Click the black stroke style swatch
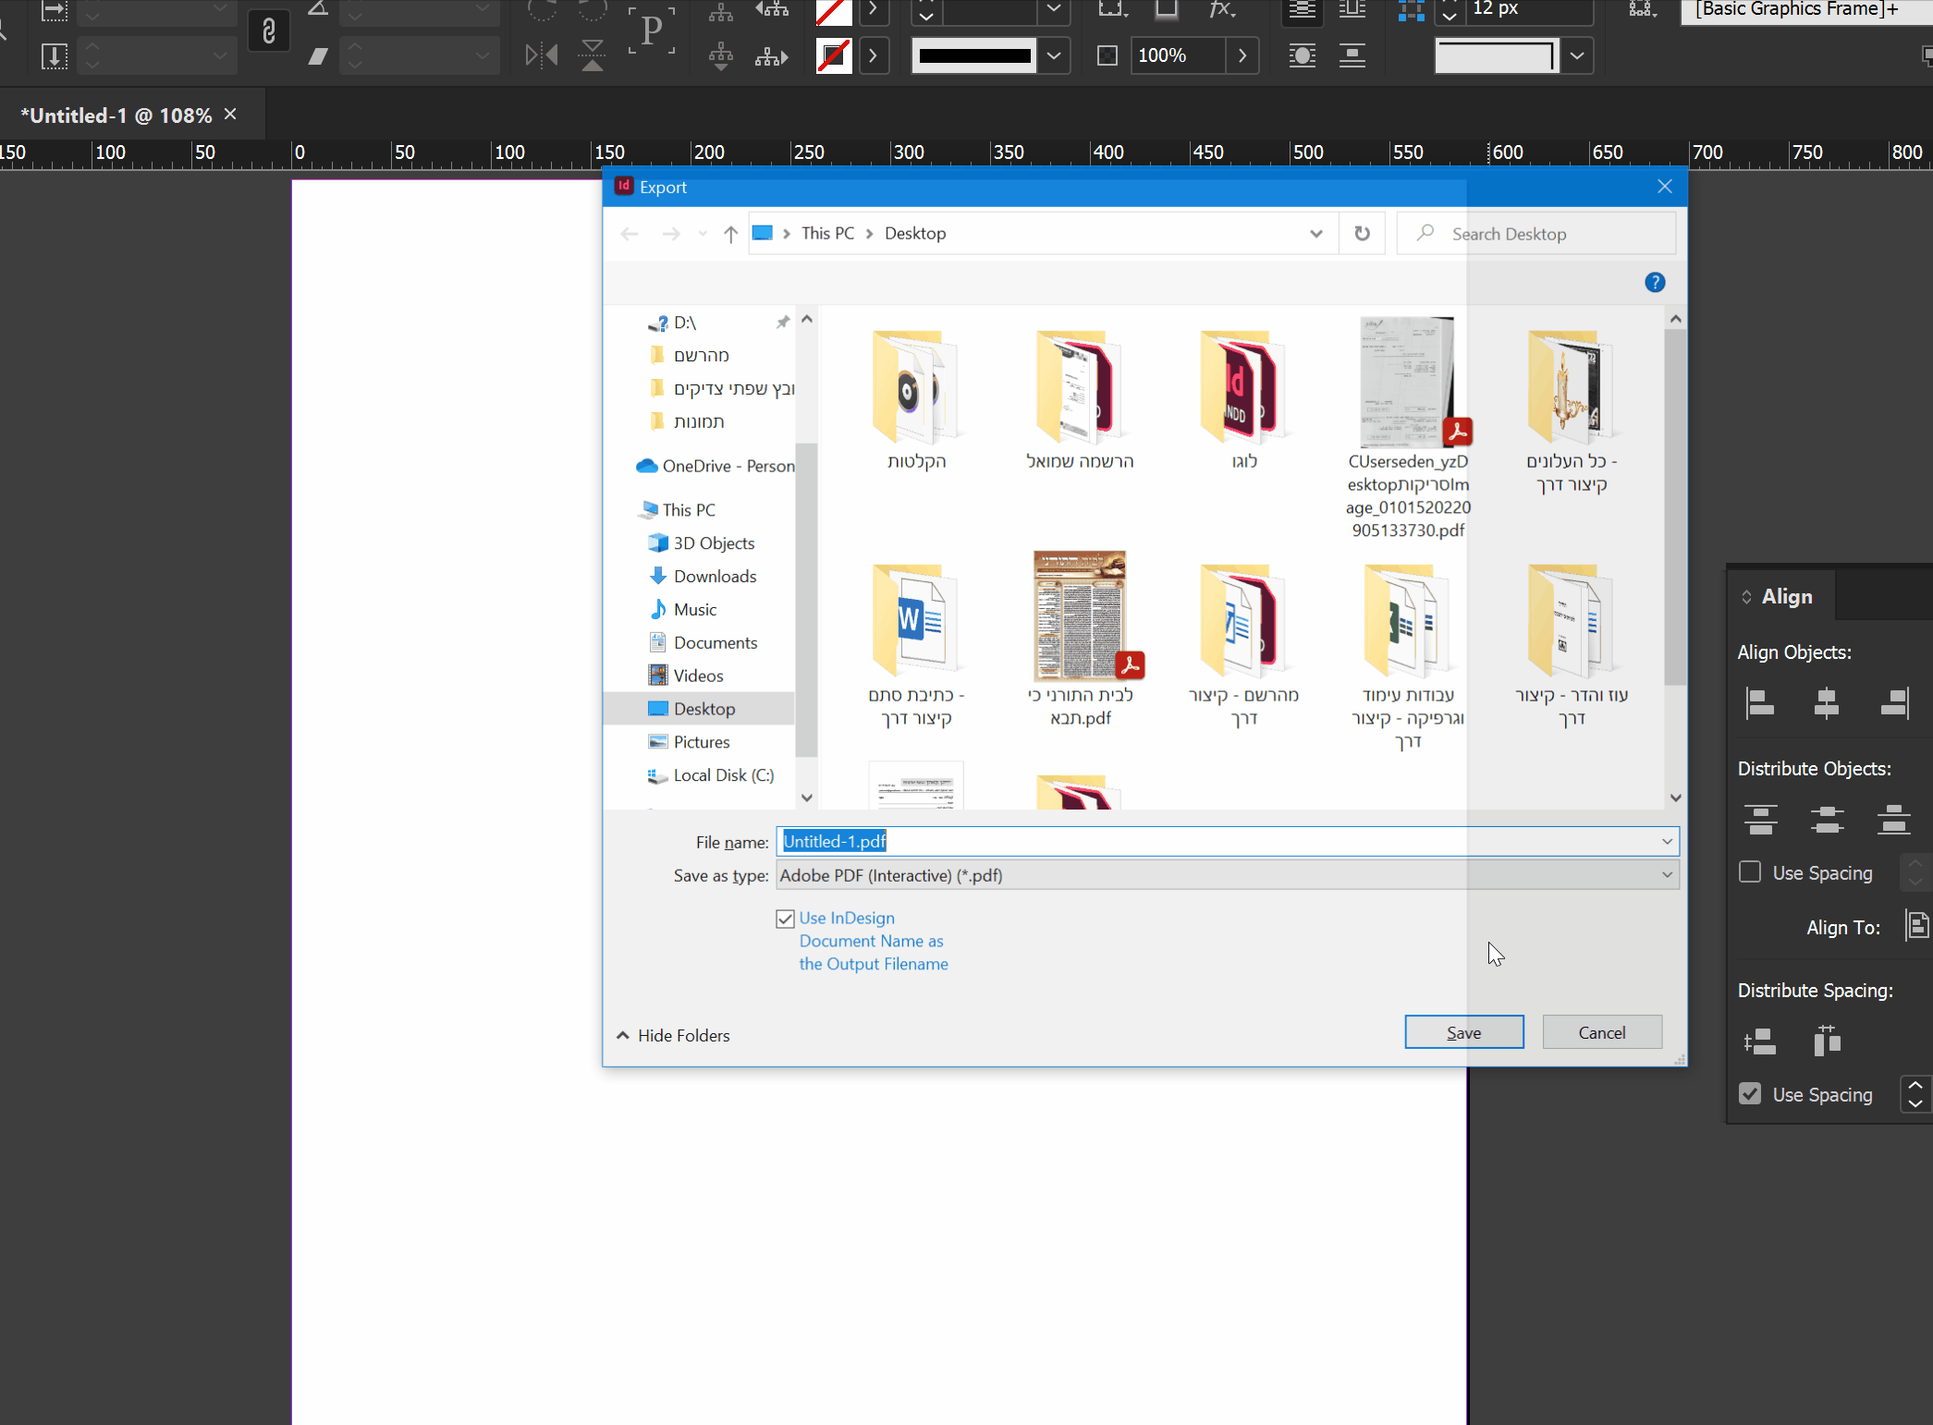1933x1425 pixels. pos(974,55)
